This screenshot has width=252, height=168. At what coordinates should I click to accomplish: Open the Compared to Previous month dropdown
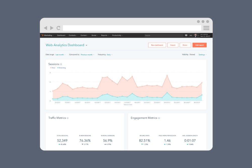point(87,55)
